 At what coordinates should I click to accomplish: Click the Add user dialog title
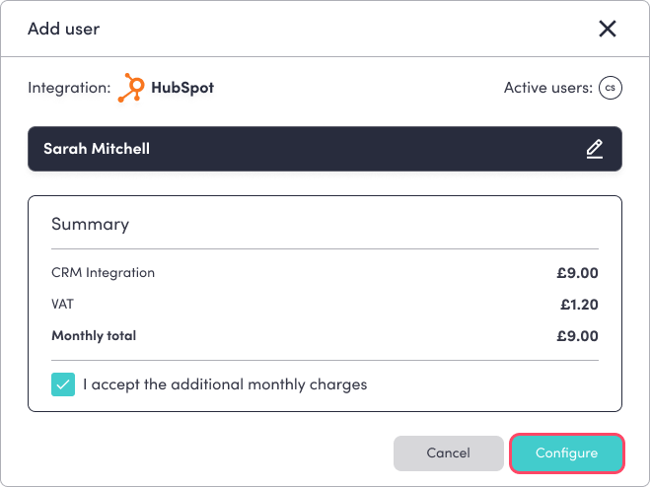coord(63,29)
